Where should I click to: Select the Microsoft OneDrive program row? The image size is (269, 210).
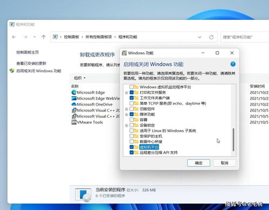[x=95, y=104]
